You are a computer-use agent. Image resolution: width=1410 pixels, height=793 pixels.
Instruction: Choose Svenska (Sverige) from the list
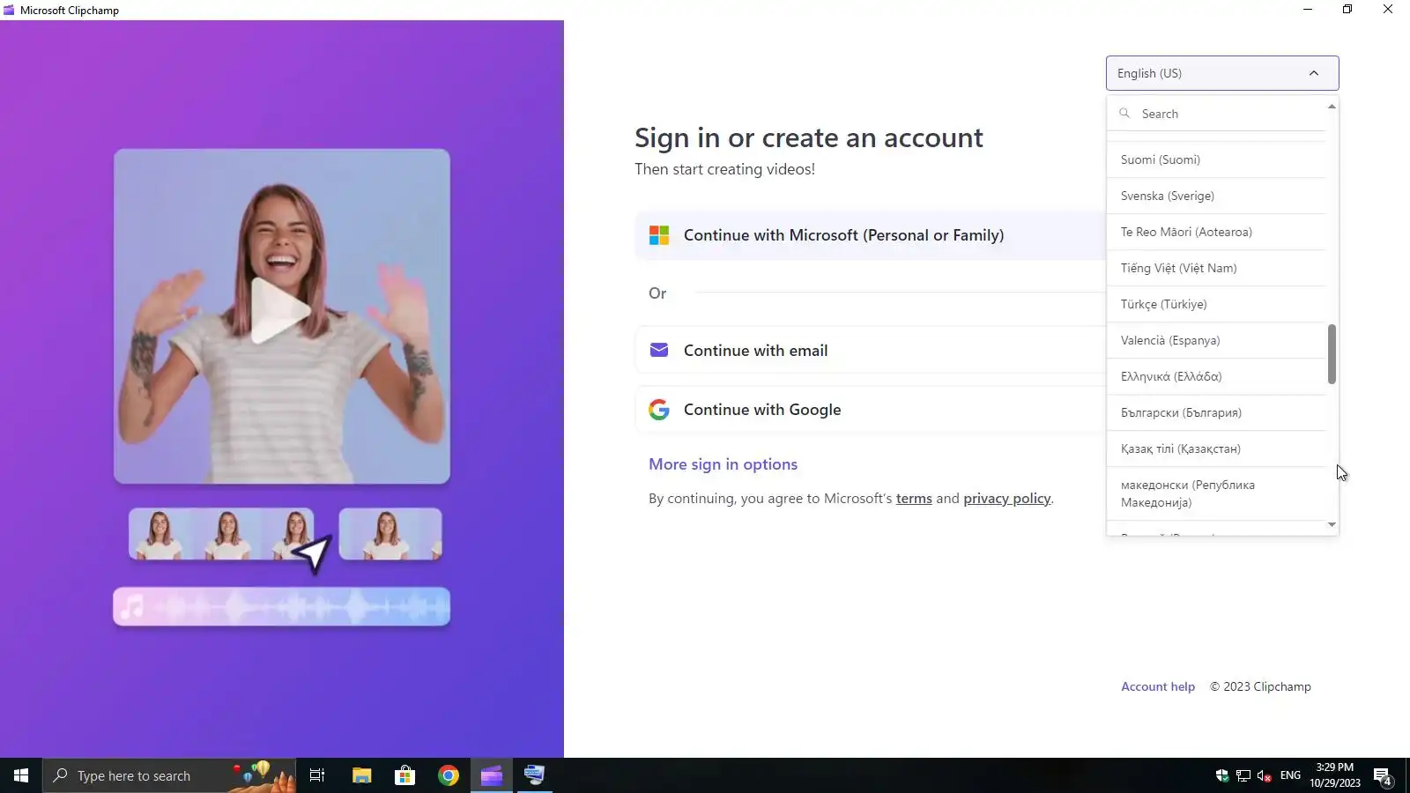(x=1216, y=196)
